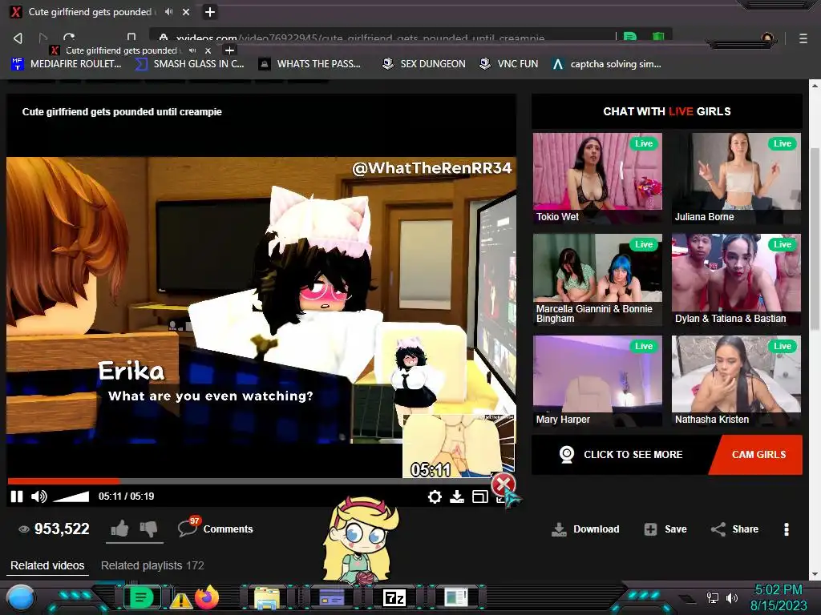Pause the video playback

pyautogui.click(x=17, y=496)
